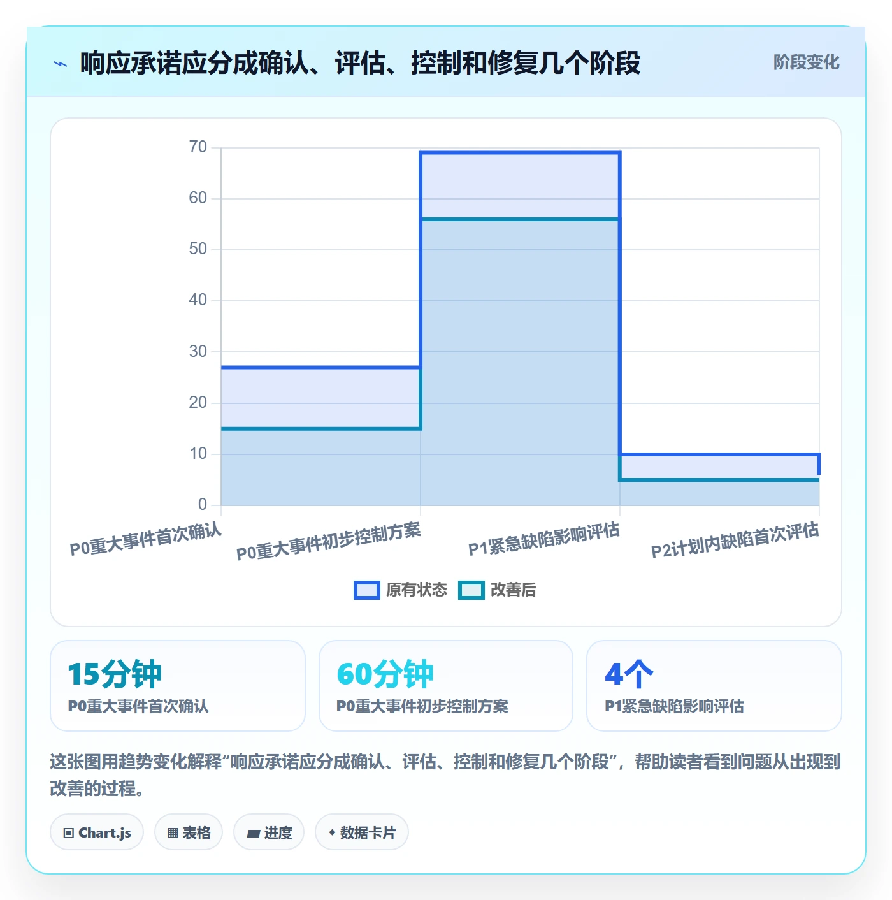This screenshot has height=900, width=892.
Task: Click the y-axis value 30
Action: pos(198,352)
